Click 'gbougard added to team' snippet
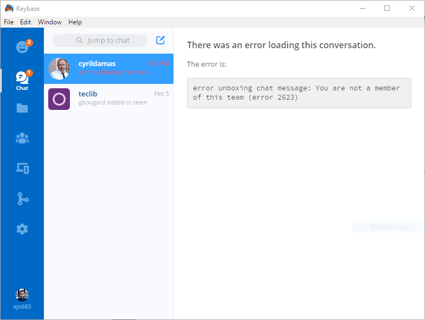Image resolution: width=425 pixels, height=320 pixels. (x=113, y=103)
